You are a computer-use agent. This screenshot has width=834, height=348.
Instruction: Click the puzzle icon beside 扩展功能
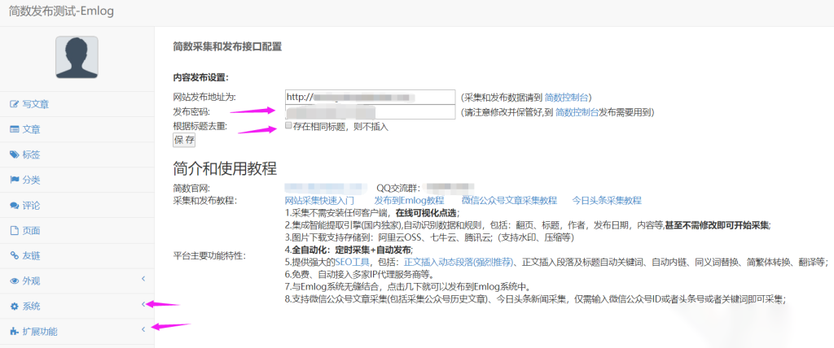click(x=15, y=332)
